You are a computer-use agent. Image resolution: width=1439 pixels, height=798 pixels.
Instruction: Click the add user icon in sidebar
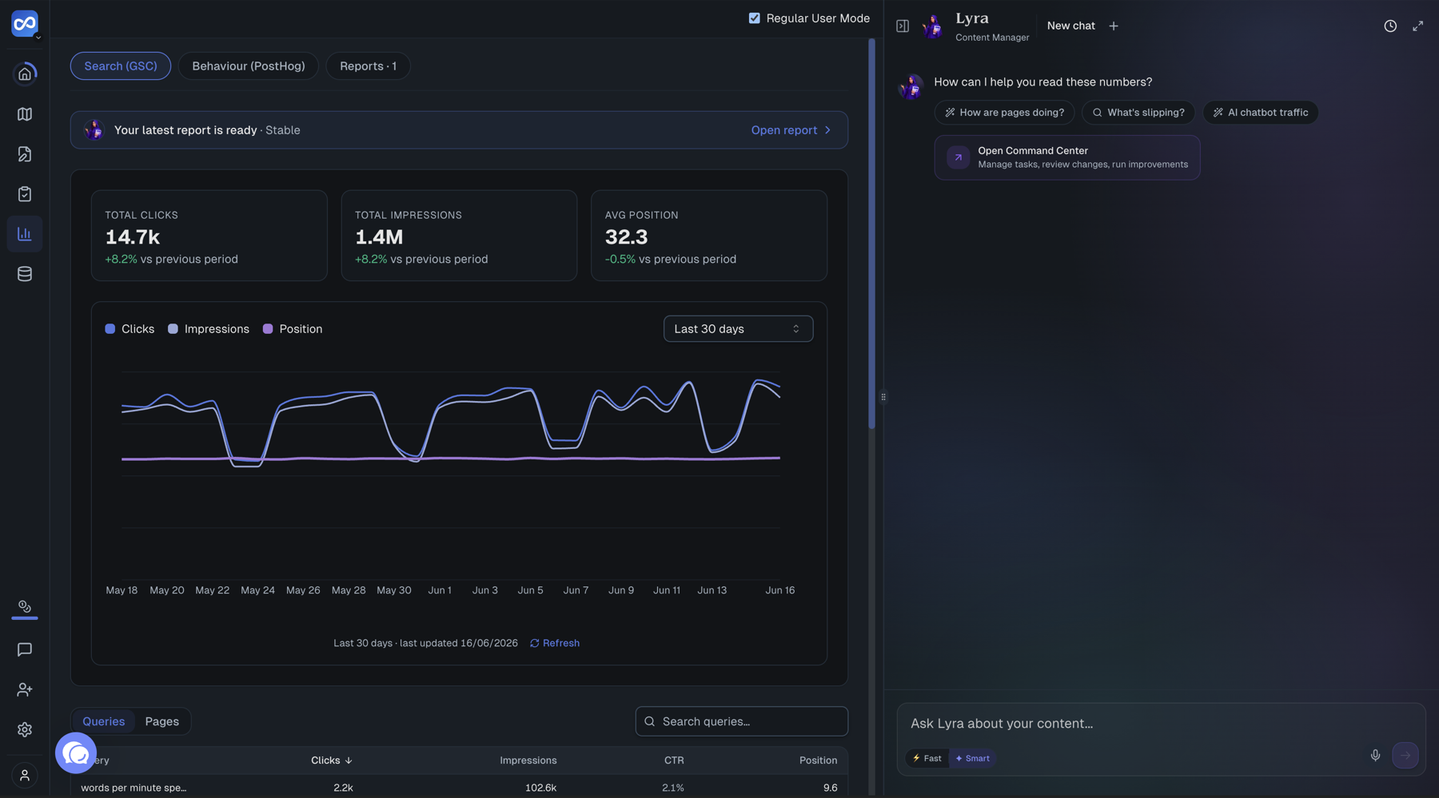[25, 689]
